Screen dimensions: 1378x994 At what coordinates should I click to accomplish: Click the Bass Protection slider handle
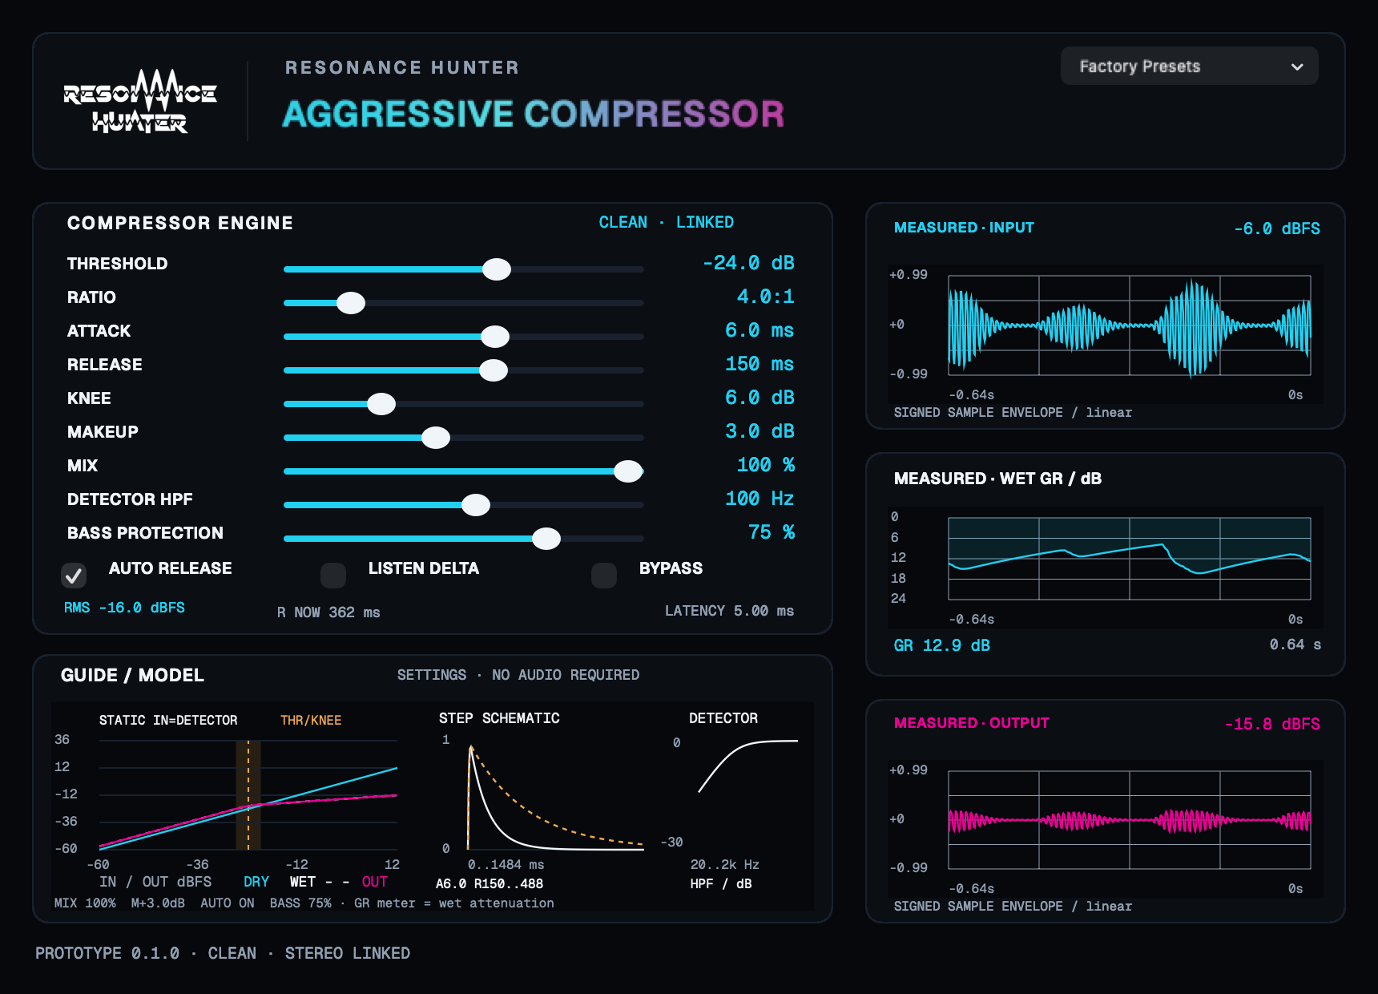[x=546, y=539]
